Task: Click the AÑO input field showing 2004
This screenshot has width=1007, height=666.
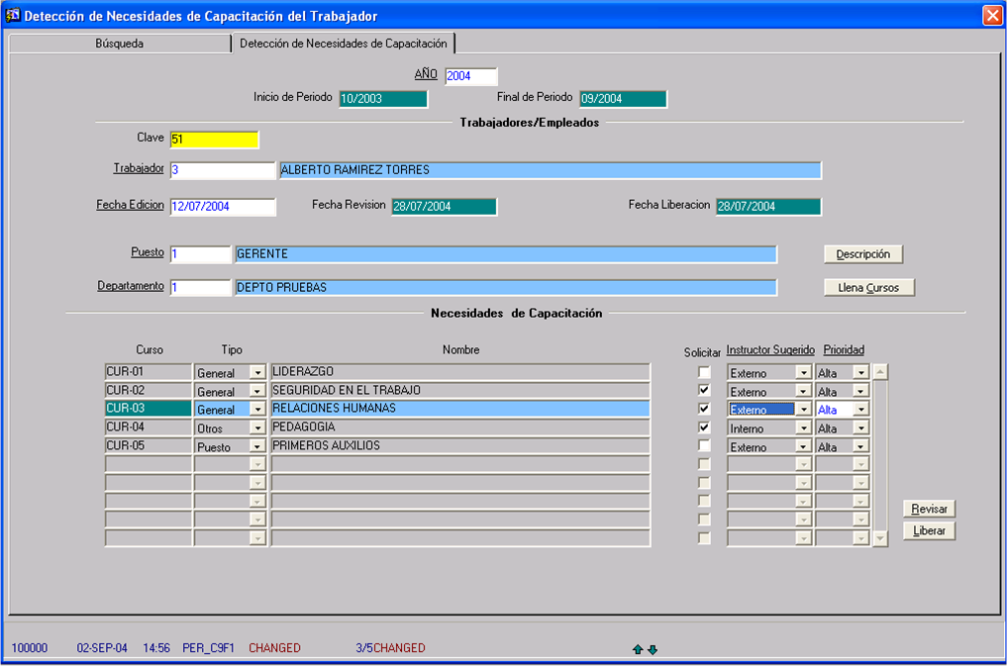Action: click(470, 77)
